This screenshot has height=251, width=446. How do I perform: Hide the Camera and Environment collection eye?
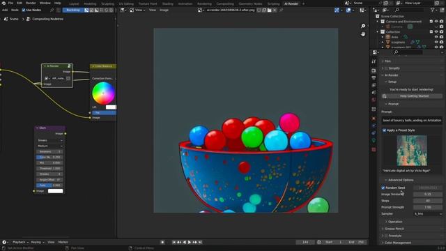(436, 22)
